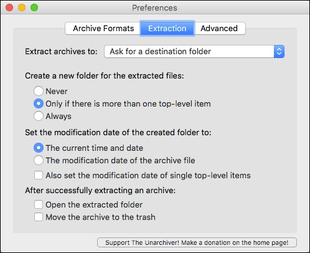Viewport: 310px width, 253px height.
Task: Click the 'After successfully extracting an archive:' heading
Action: coord(100,191)
